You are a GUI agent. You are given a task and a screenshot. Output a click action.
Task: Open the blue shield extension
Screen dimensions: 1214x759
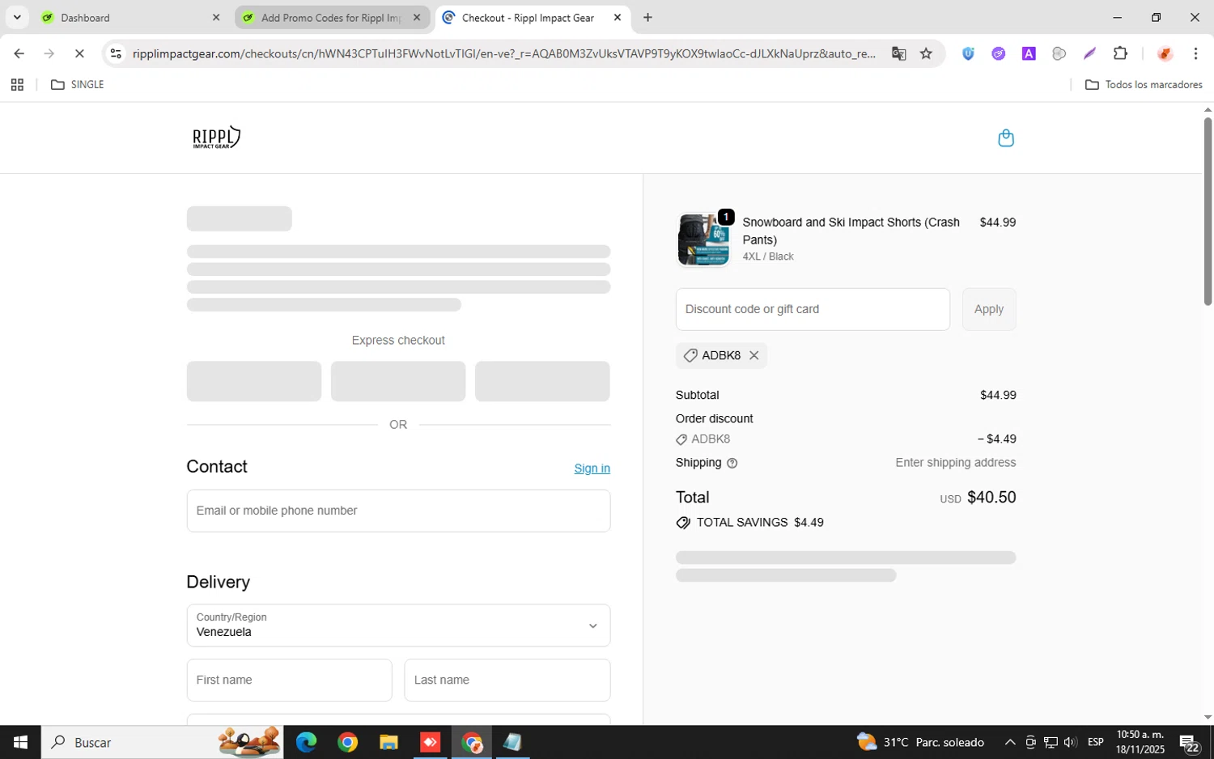[x=968, y=53]
